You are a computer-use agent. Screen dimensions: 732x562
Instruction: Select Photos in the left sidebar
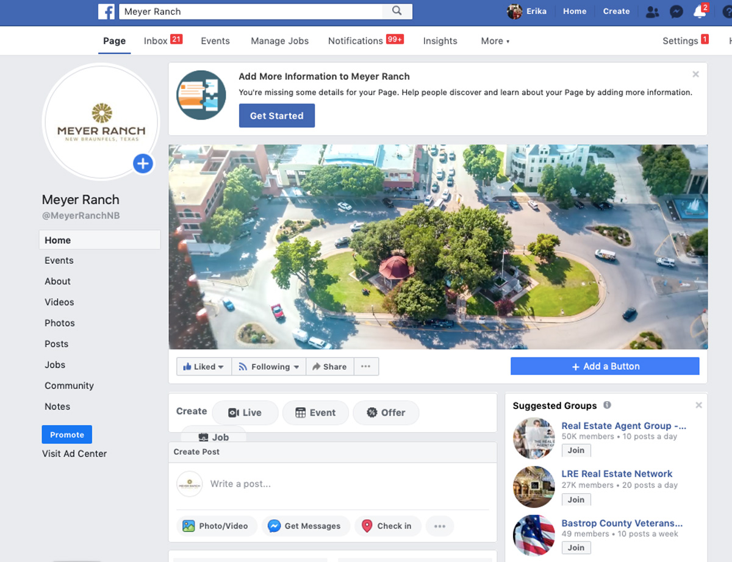[60, 323]
